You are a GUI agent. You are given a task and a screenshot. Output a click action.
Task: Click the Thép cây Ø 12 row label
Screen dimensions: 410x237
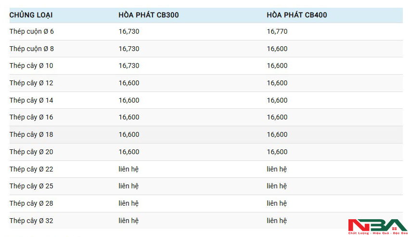pos(31,83)
